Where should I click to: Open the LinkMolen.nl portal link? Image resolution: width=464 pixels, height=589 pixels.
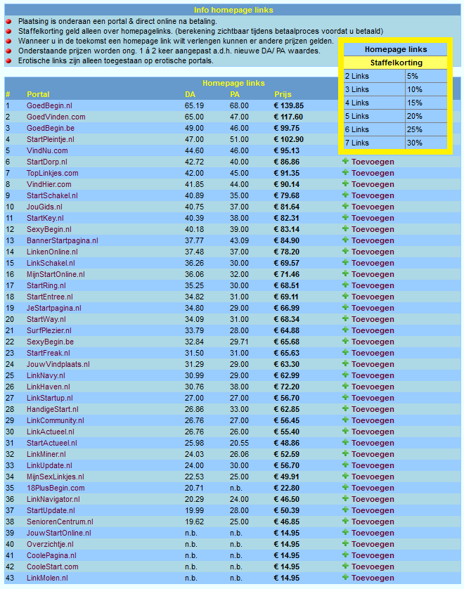point(47,578)
